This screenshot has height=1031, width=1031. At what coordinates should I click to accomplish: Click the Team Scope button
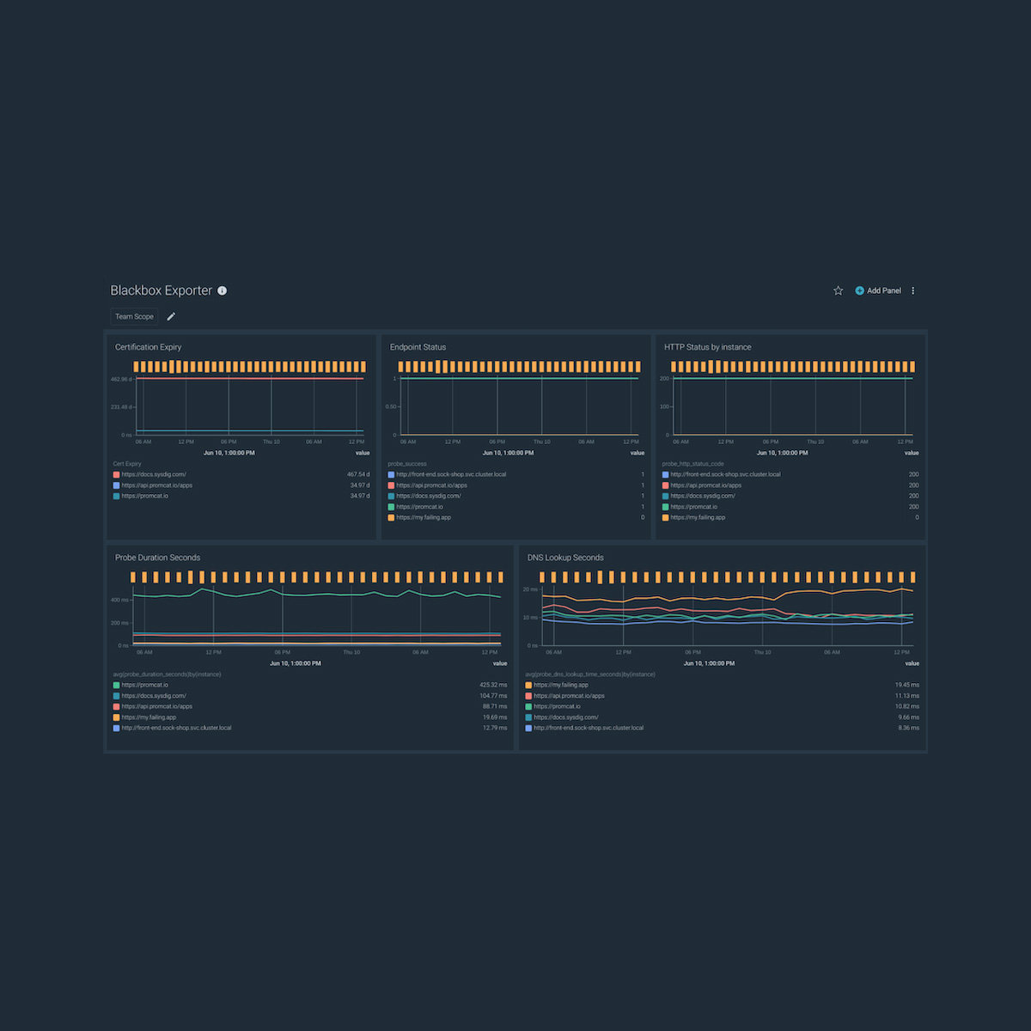(x=134, y=316)
